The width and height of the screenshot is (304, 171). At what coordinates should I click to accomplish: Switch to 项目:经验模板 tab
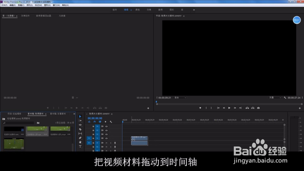click(14, 114)
